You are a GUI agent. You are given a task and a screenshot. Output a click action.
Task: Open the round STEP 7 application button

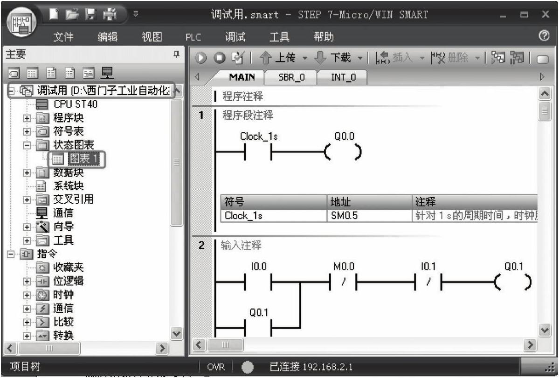coord(21,22)
